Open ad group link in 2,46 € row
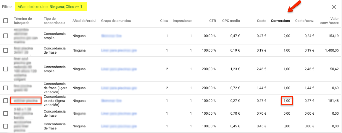This screenshot has height=133, width=342. [119, 69]
